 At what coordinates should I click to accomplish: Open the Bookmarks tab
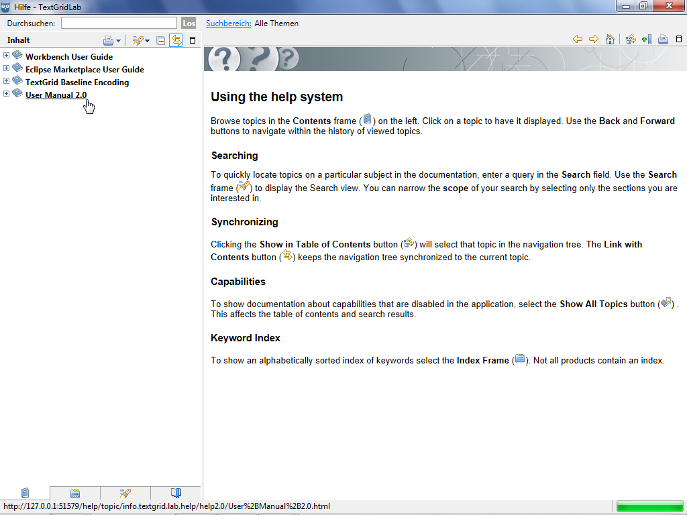coord(176,494)
